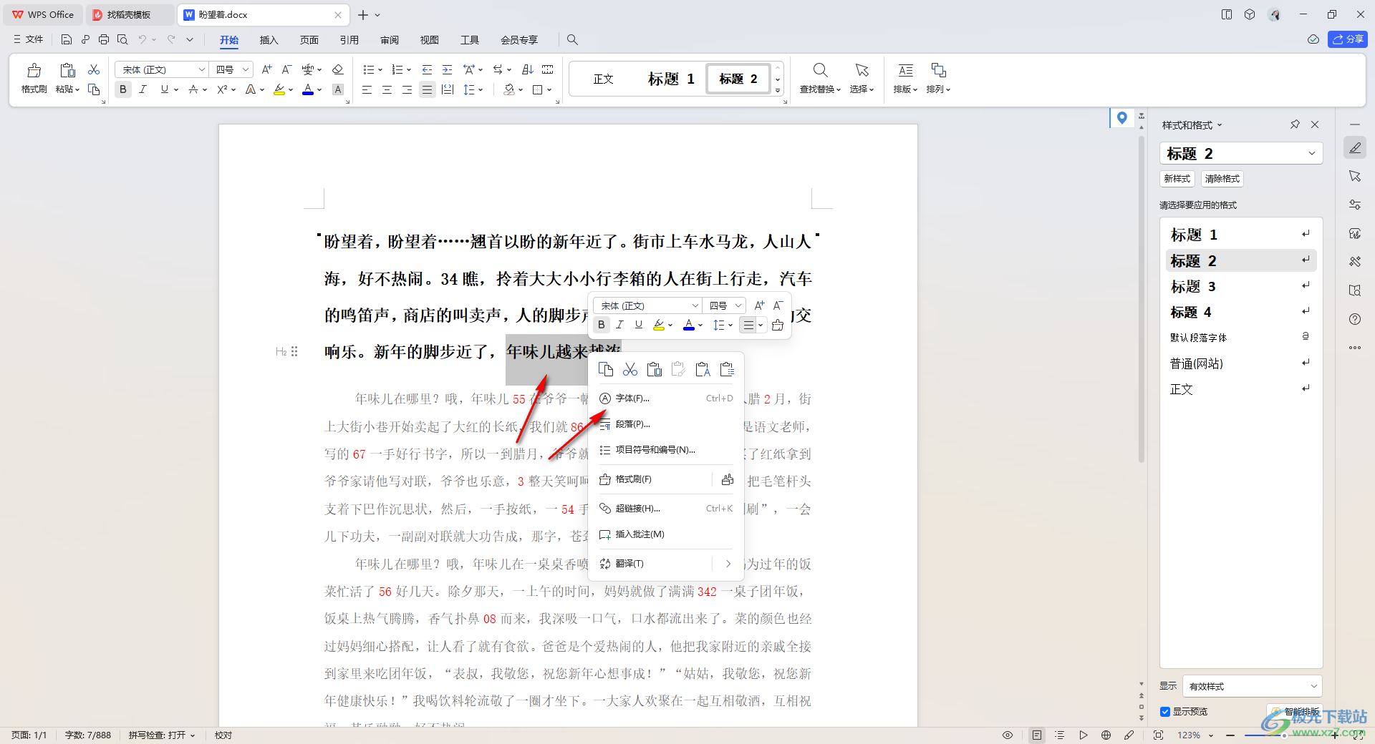Open the 审阅 ribbon tab

(x=390, y=40)
